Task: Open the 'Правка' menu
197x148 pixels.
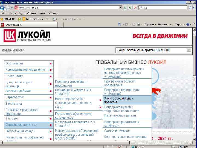Action: tap(12, 13)
